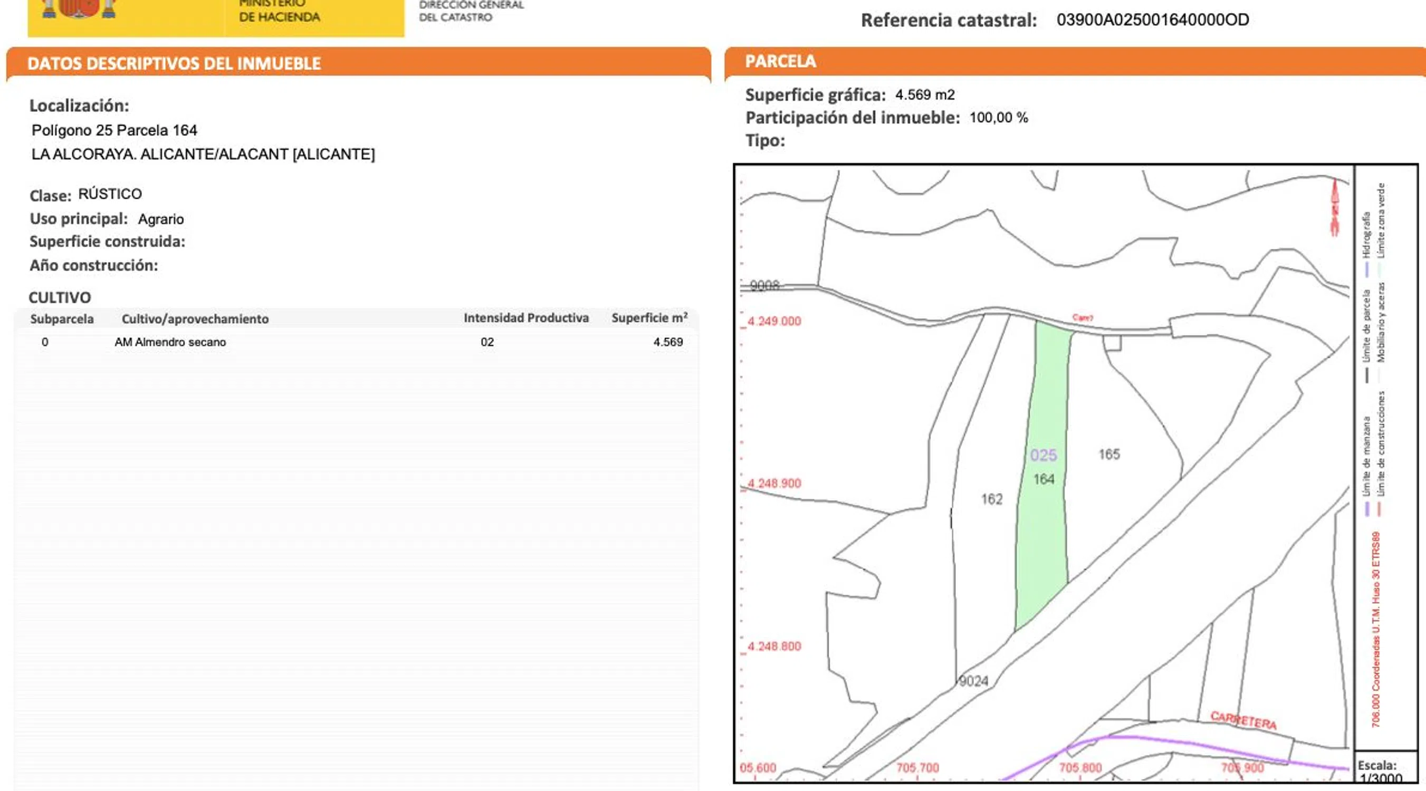Click the cadastral reference 03900A025001640000OD
Image resolution: width=1426 pixels, height=791 pixels.
1152,20
